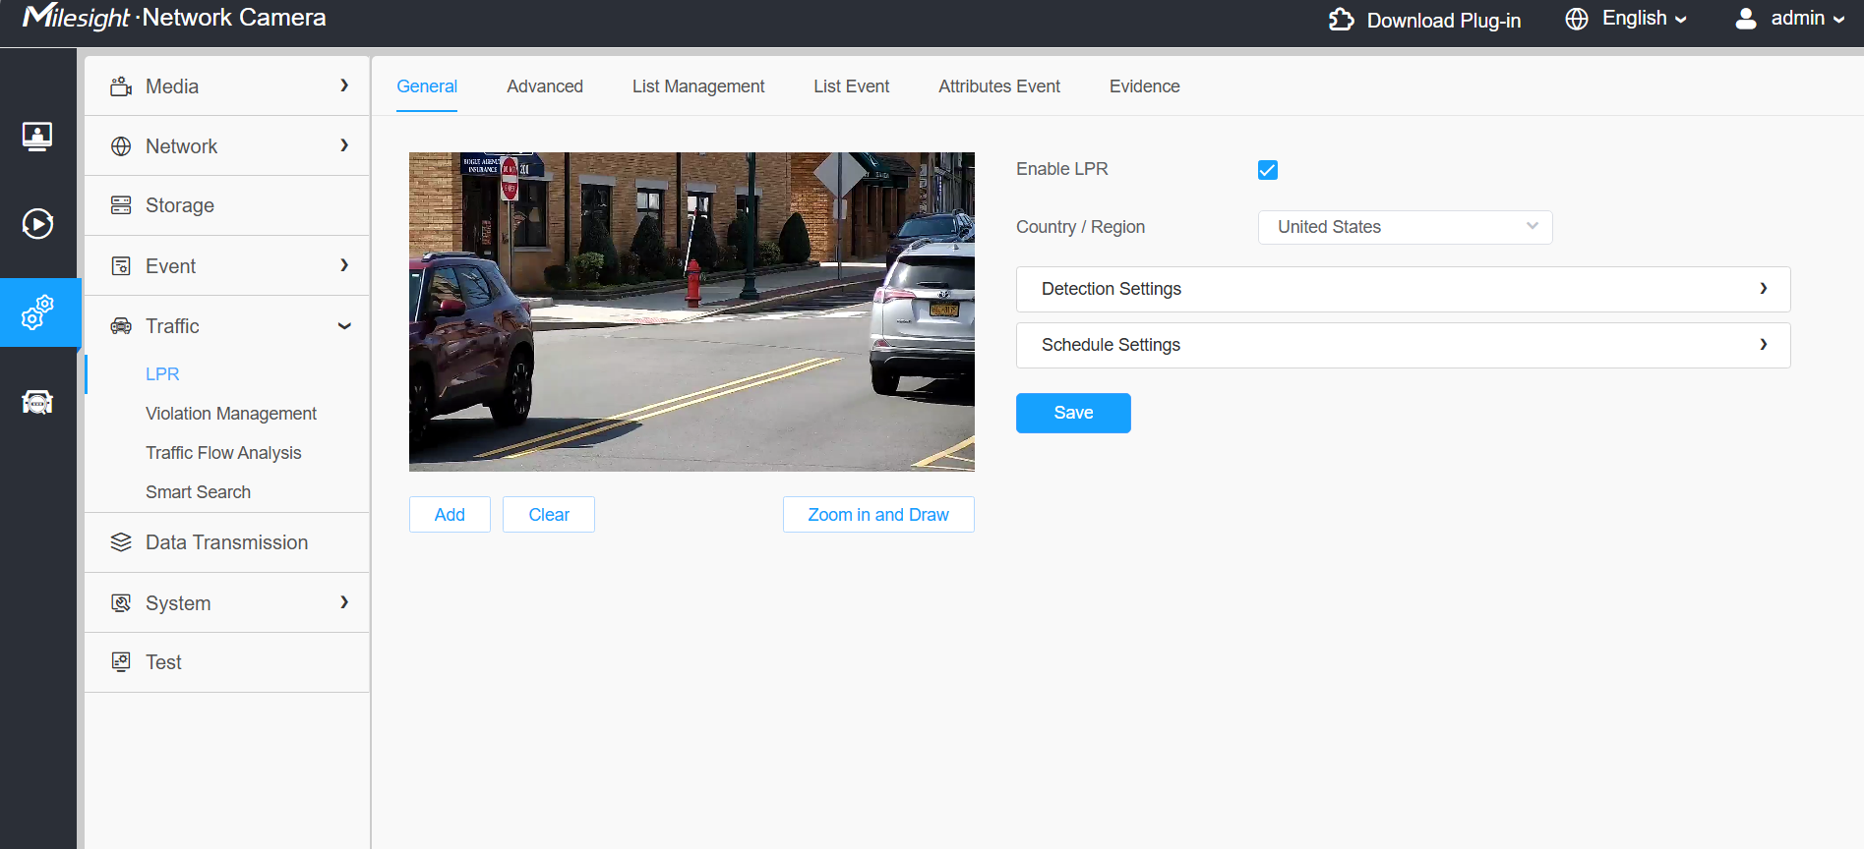Go to the Evidence tab

point(1145,86)
